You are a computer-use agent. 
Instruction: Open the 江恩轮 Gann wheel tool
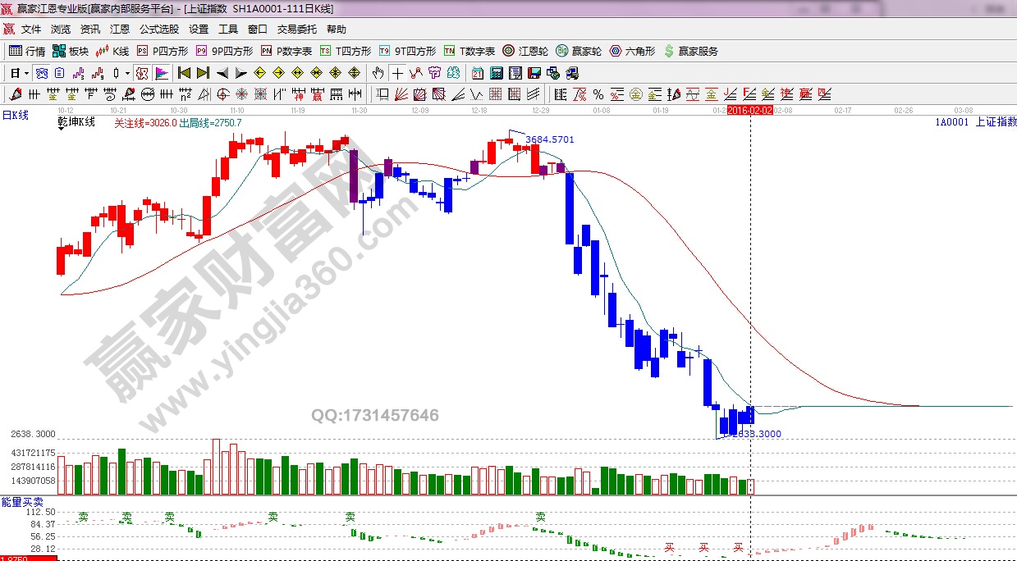tap(526, 51)
